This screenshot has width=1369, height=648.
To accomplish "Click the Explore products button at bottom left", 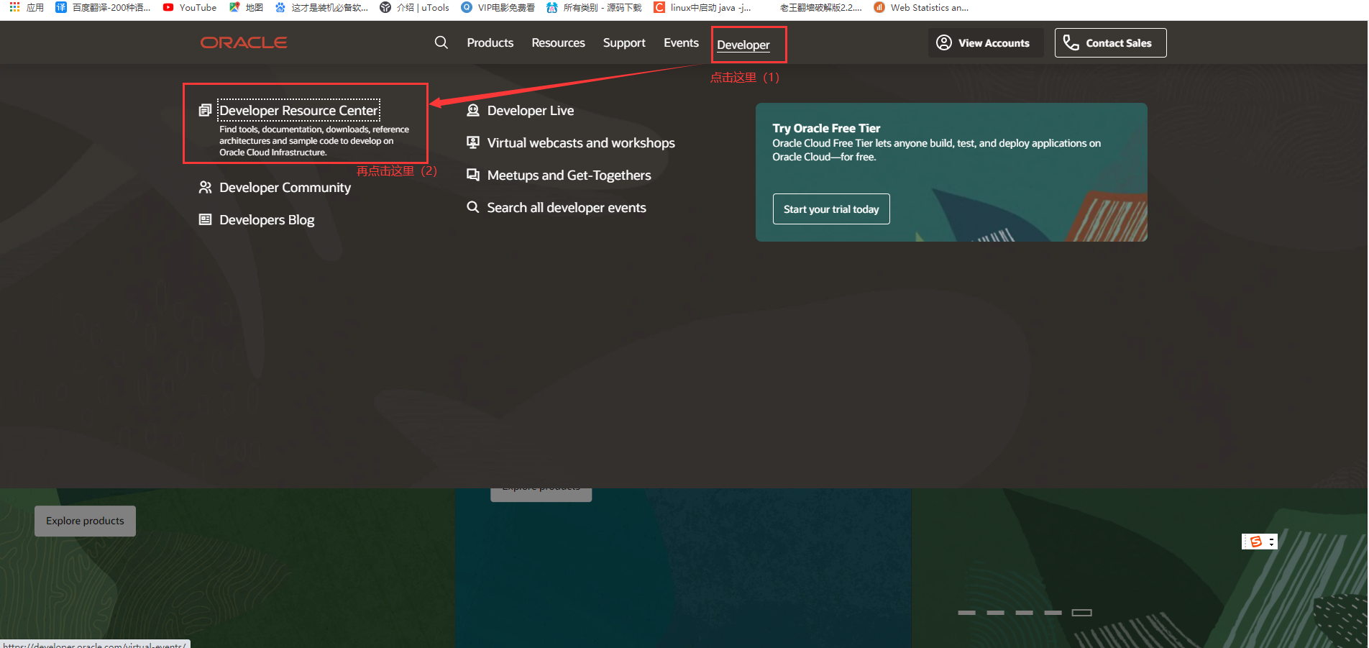I will [85, 521].
